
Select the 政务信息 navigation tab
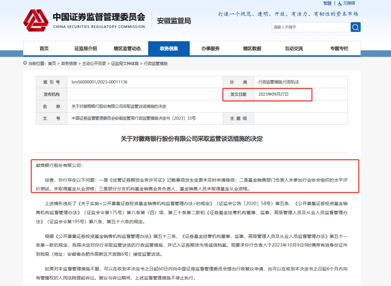coord(169,49)
